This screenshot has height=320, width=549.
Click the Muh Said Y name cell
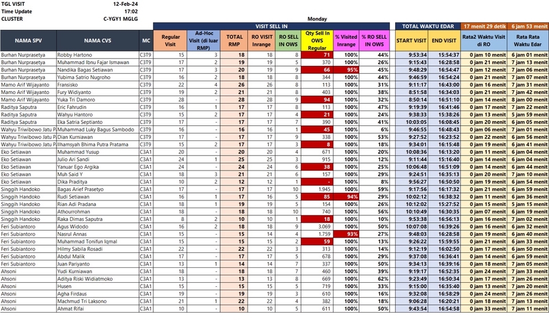click(x=98, y=175)
